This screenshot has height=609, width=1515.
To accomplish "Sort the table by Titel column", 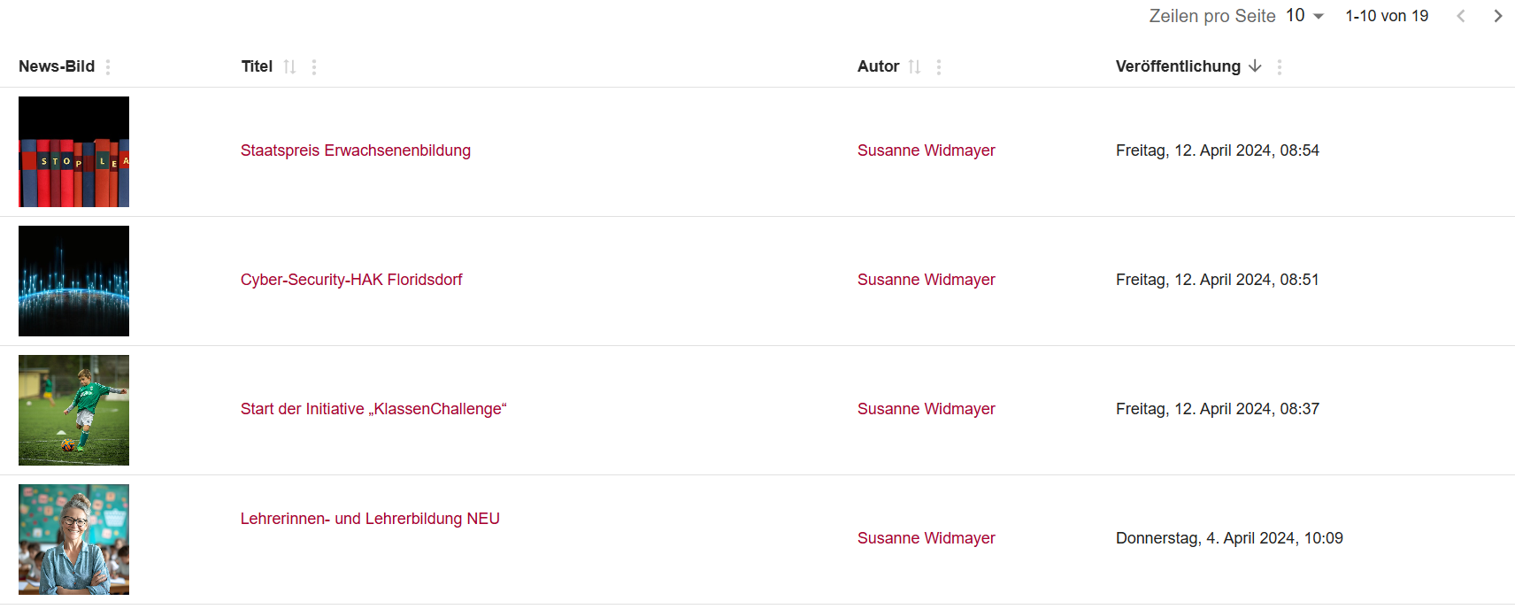I will coord(289,67).
